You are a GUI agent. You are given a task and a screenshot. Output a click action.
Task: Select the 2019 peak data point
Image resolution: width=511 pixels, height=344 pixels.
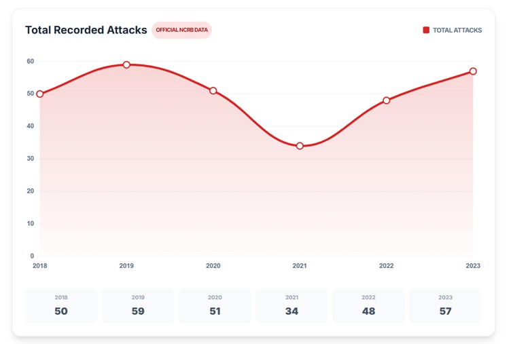(x=126, y=64)
